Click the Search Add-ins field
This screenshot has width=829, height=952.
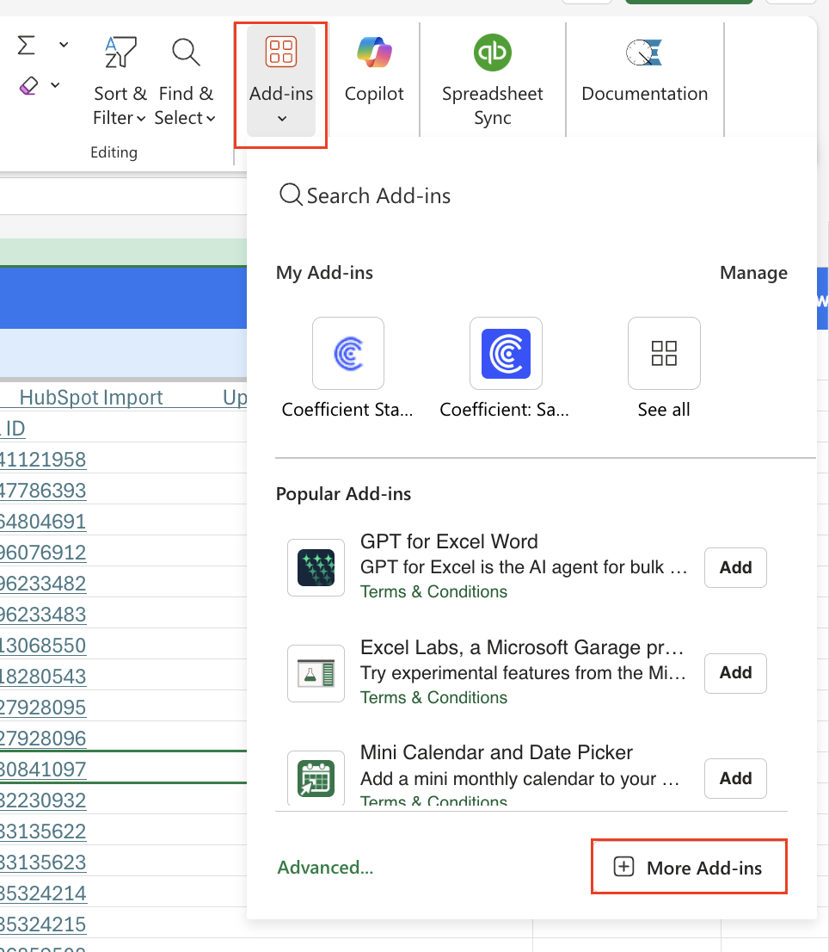tap(378, 196)
